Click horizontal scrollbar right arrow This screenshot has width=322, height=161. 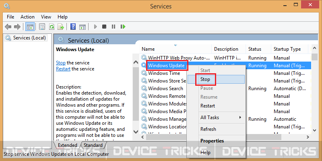[308, 137]
